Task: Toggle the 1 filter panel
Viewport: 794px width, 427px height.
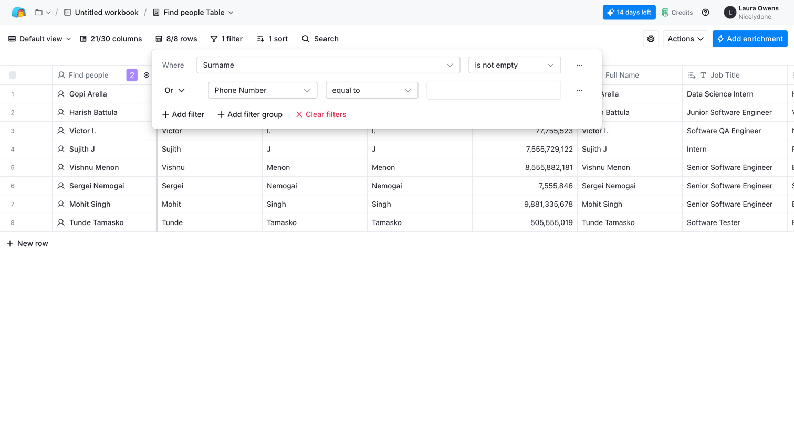Action: 226,39
